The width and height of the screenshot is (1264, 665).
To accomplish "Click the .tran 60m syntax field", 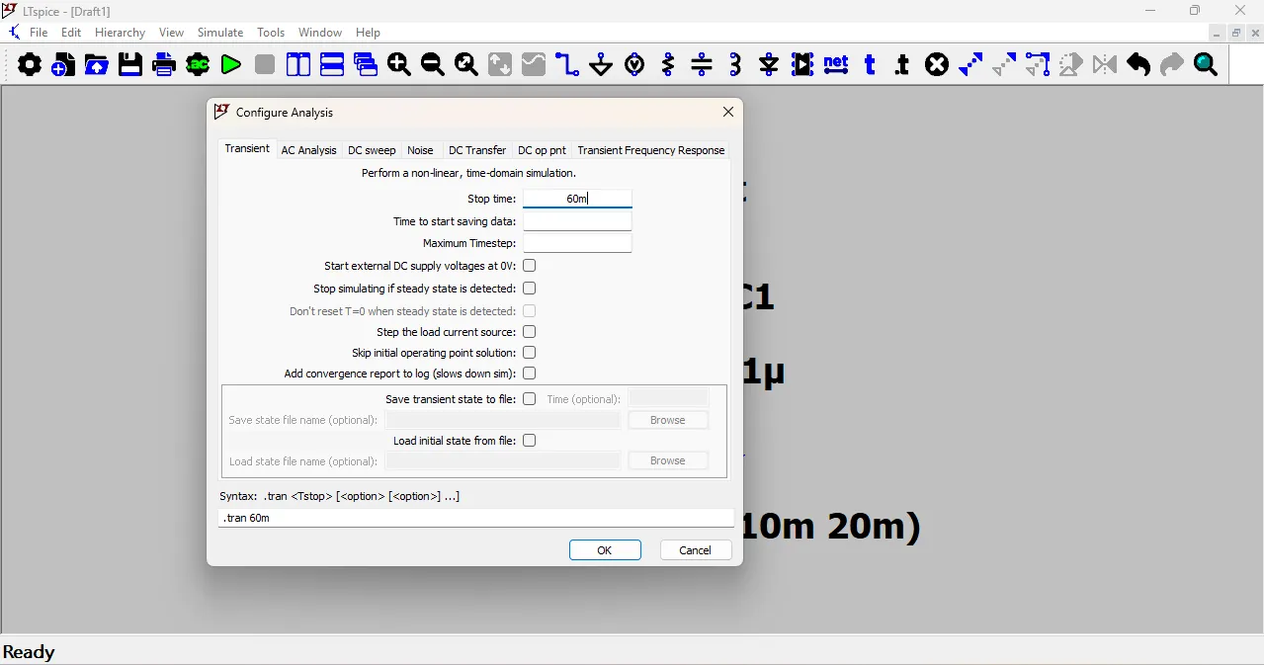I will [x=476, y=518].
